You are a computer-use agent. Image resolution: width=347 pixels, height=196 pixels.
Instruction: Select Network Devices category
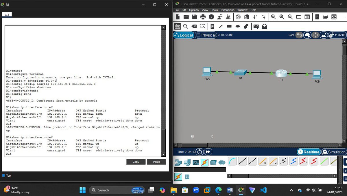click(178, 162)
